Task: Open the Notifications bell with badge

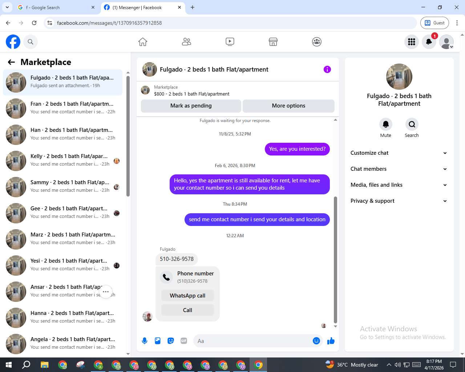Action: point(429,42)
